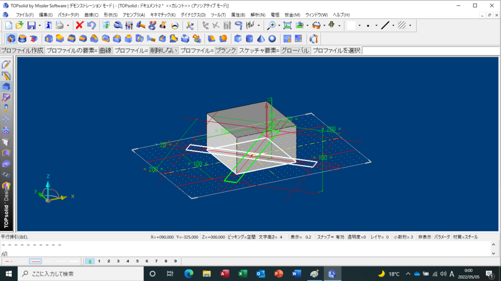Click the 透明度=0 transparency setting
This screenshot has width=501, height=281.
coord(357,237)
